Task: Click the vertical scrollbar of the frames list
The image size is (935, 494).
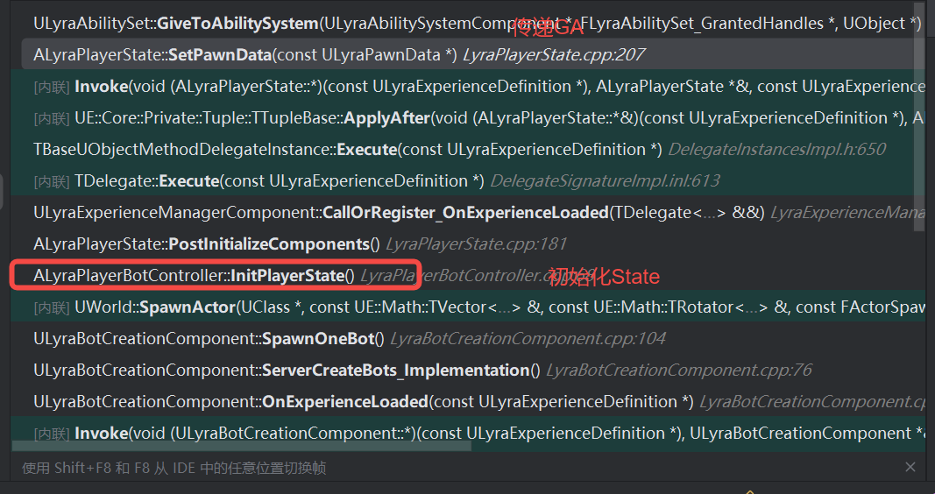Action: point(919,114)
